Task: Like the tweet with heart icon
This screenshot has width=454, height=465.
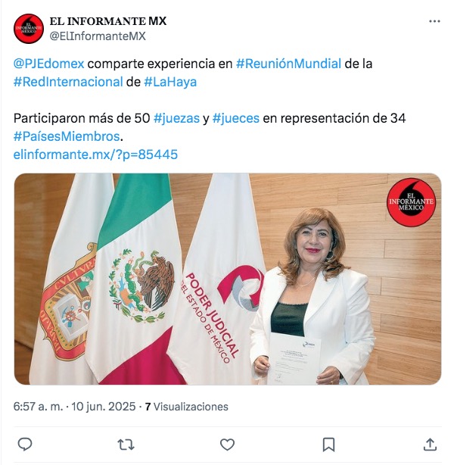Action: point(227,445)
